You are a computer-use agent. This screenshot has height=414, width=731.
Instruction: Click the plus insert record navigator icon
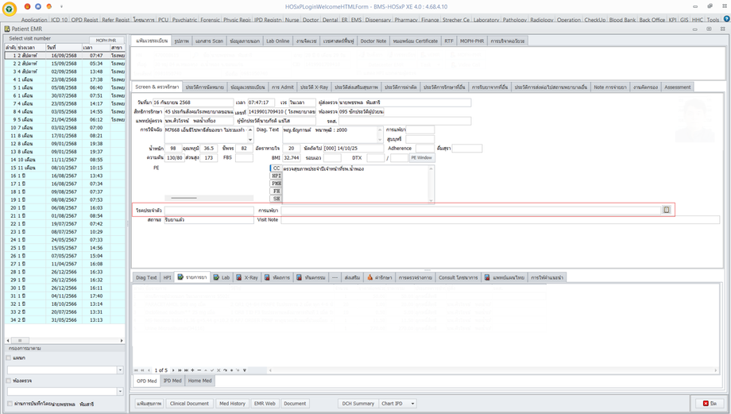[x=192, y=370]
